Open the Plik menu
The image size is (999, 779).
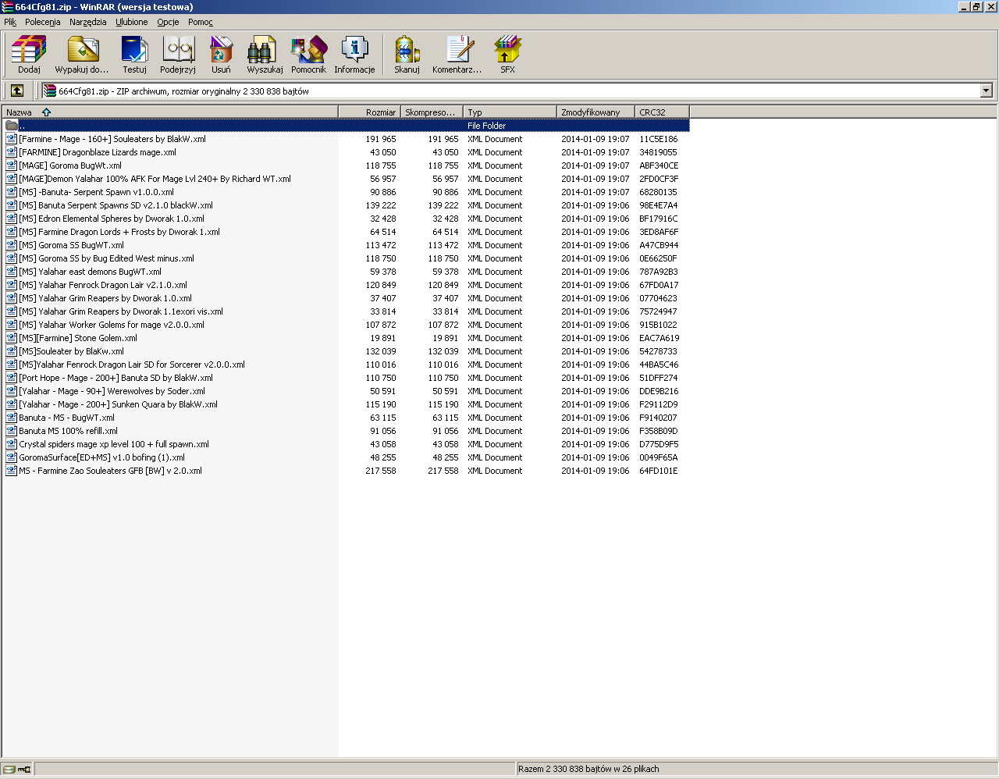10,22
